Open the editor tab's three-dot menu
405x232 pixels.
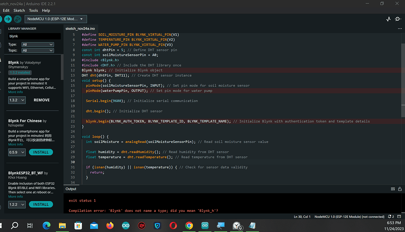pyautogui.click(x=399, y=29)
